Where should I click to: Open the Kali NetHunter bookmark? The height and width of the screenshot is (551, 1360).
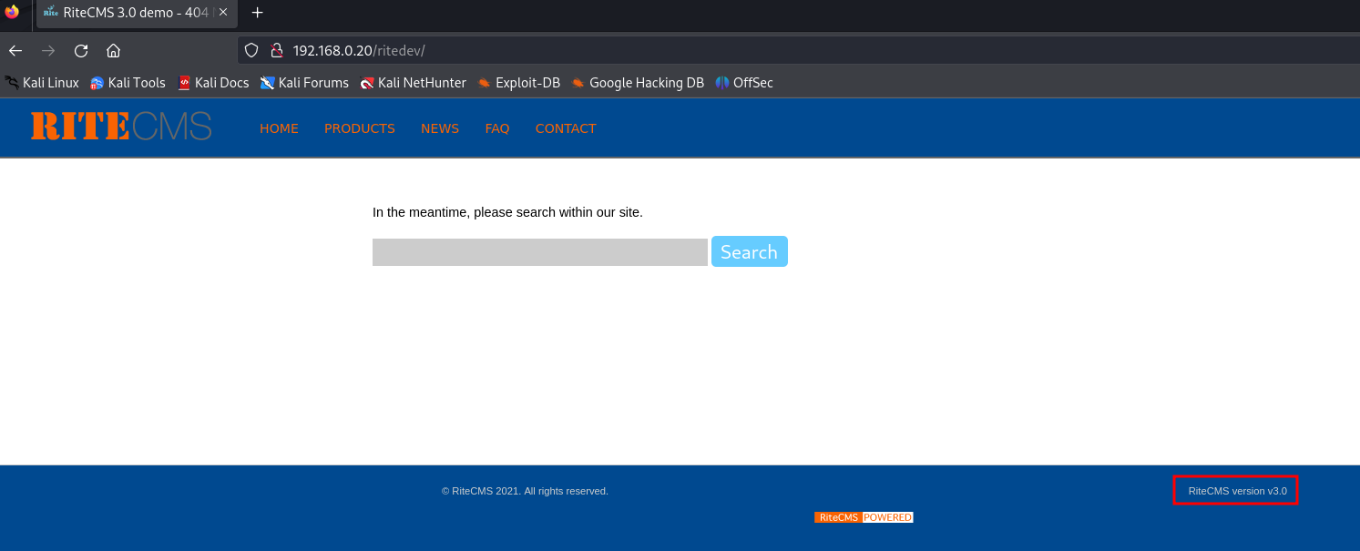tap(413, 83)
